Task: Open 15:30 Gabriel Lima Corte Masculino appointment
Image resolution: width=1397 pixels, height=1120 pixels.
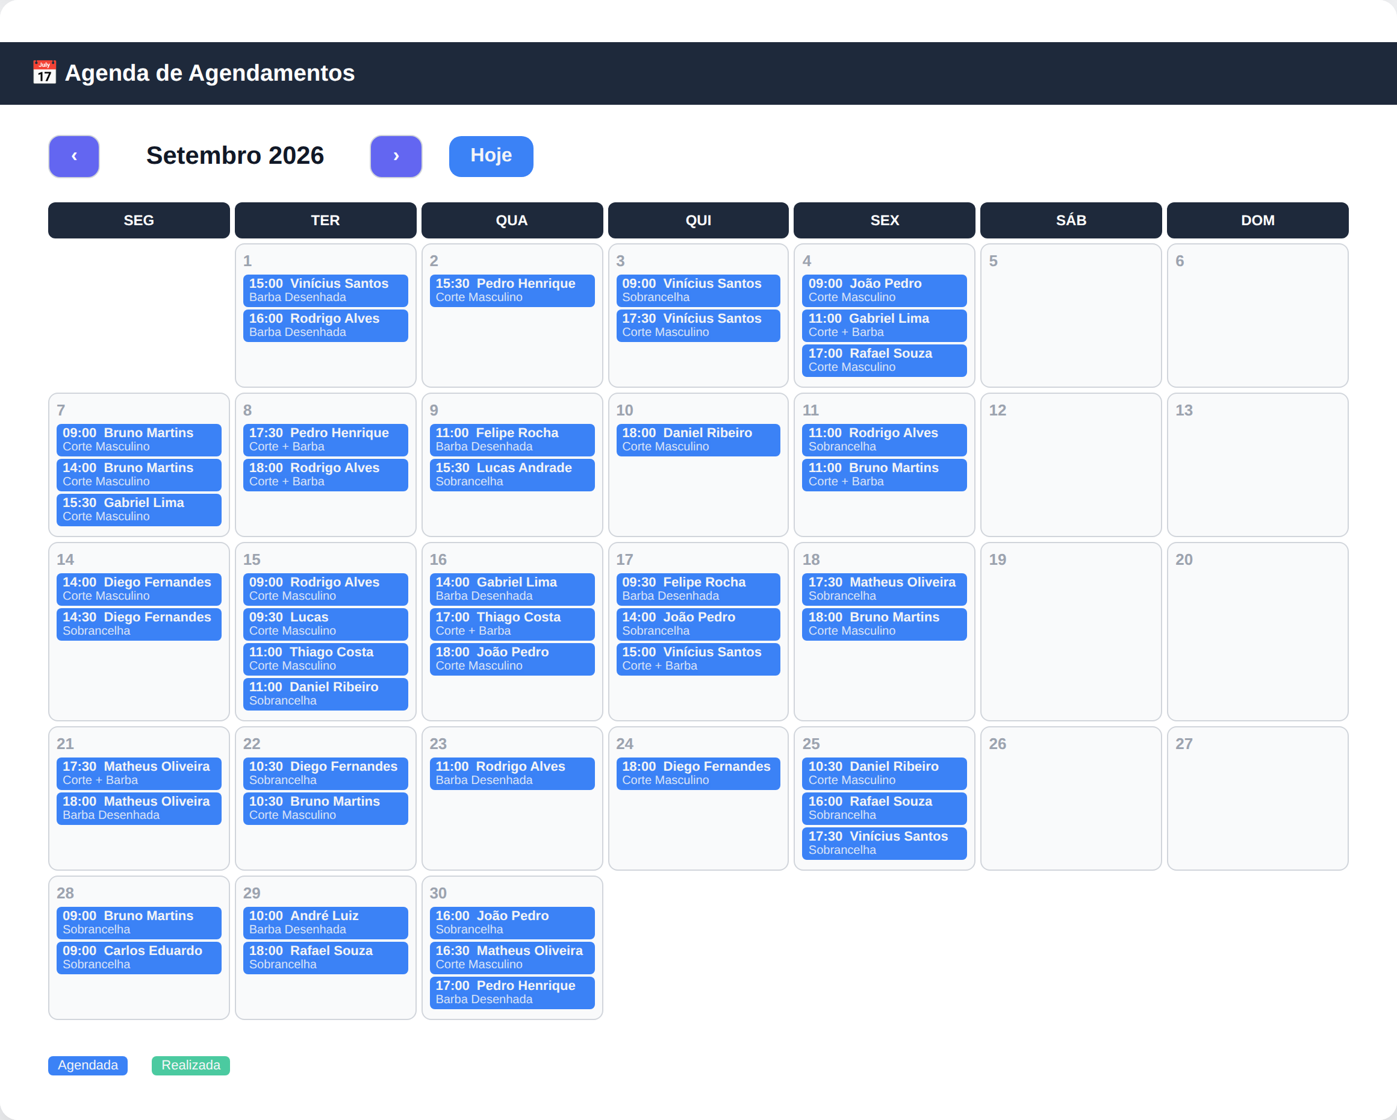Action: [x=138, y=510]
